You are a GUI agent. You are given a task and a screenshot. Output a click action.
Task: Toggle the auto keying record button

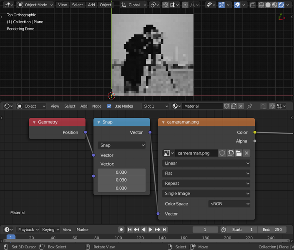[x=121, y=230]
